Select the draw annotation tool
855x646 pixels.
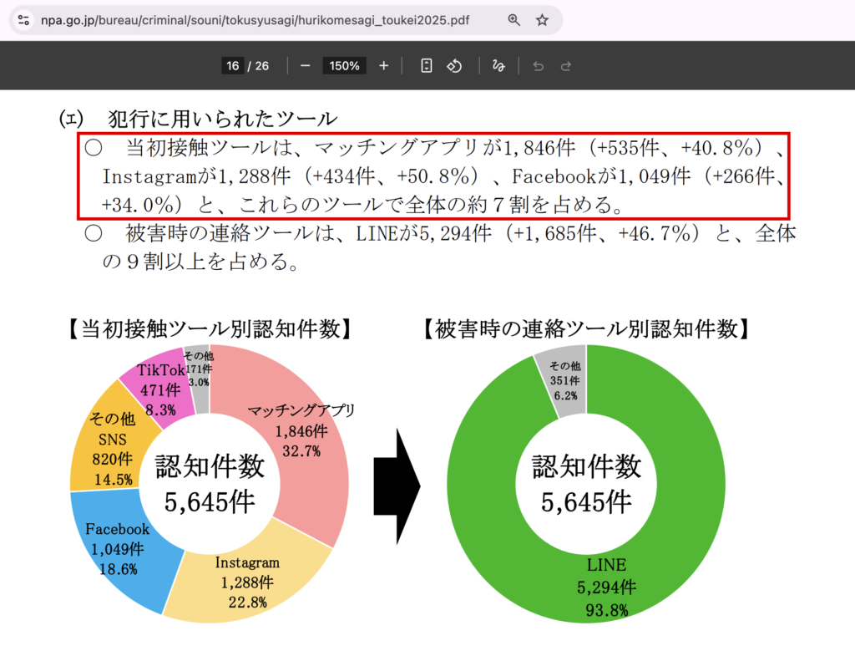[498, 66]
